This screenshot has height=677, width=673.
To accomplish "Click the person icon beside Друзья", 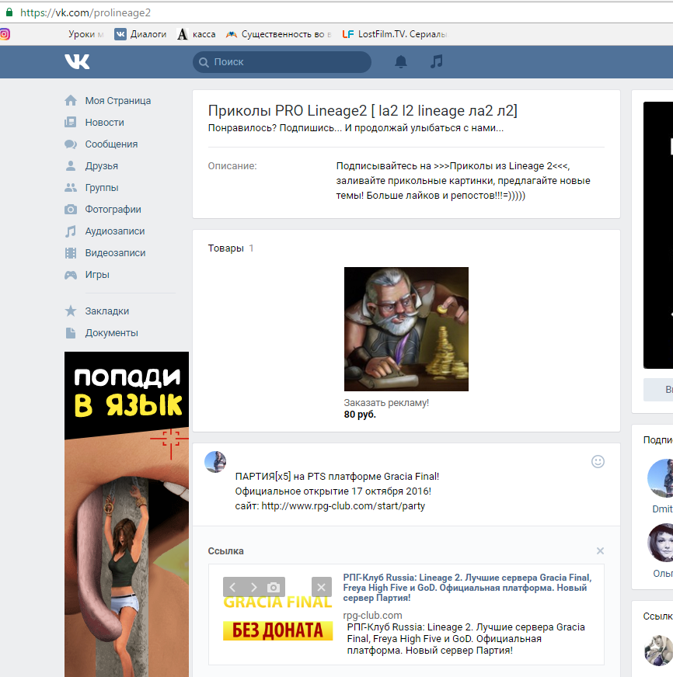I will tap(71, 166).
